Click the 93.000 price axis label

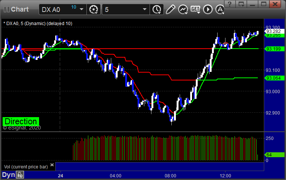point(273,92)
